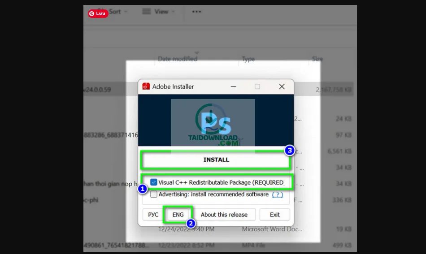The height and width of the screenshot is (254, 426).
Task: Close the Adobe Installer dialog
Action: click(282, 86)
